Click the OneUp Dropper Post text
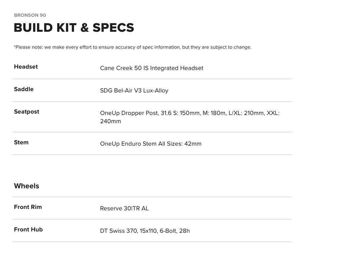339x254 pixels. coord(129,113)
